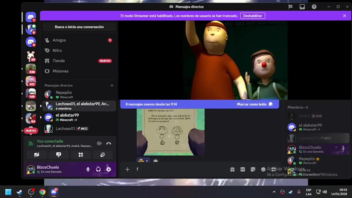Open the mushroom note image attachment
The width and height of the screenshot is (352, 198).
[170, 132]
